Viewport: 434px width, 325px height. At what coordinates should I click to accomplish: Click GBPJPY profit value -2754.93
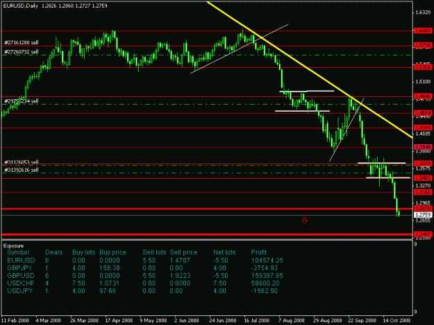click(x=264, y=268)
